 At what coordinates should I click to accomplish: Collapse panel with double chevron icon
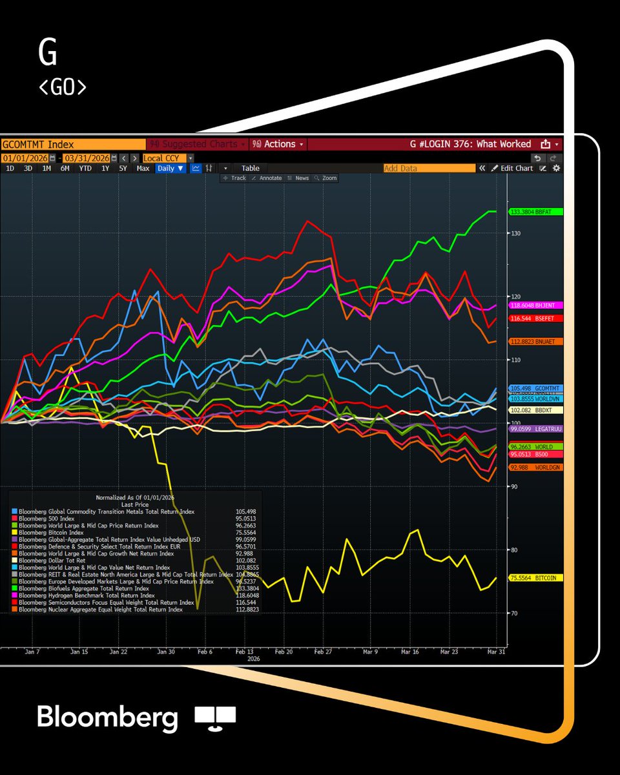coord(482,168)
